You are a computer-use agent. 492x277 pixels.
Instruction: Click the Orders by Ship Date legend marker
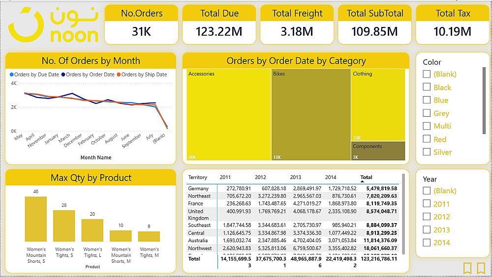(119, 75)
